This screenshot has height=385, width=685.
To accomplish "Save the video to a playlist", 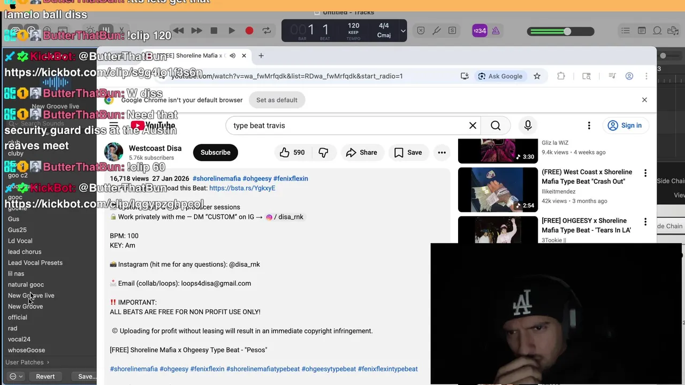I will pyautogui.click(x=408, y=152).
